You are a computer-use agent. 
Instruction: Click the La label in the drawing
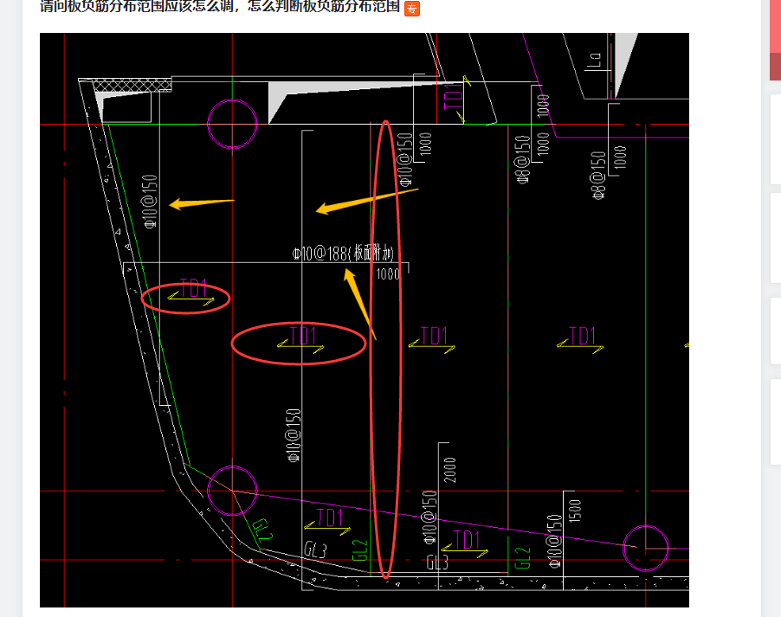(595, 61)
